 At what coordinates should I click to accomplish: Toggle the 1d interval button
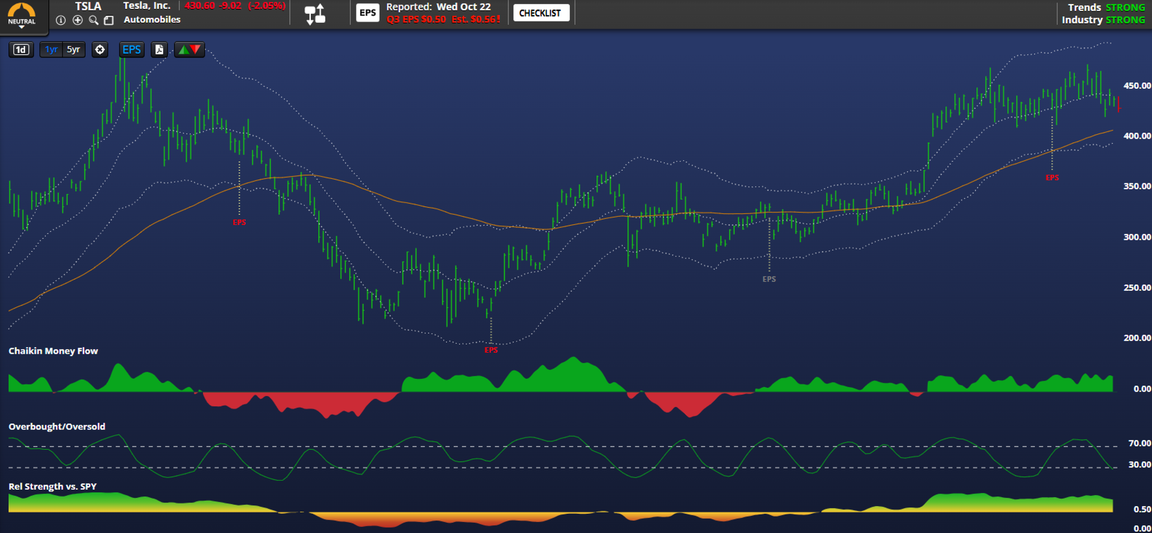point(21,50)
